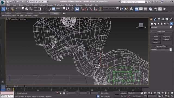Click the Bones button
This screenshot has height=98, width=174.
(x=156, y=37)
